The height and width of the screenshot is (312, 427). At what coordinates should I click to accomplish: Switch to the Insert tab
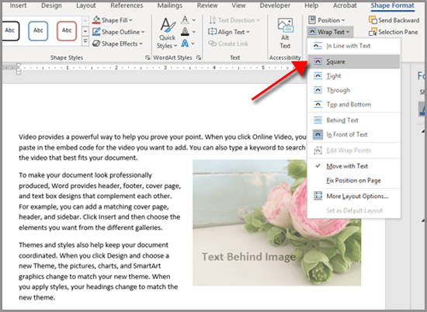coord(19,5)
